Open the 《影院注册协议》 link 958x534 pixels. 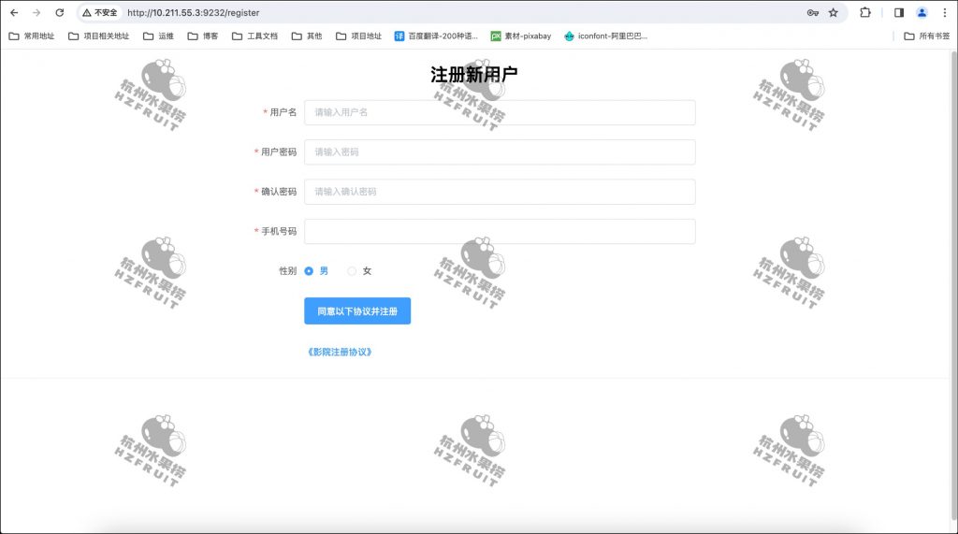coord(340,352)
